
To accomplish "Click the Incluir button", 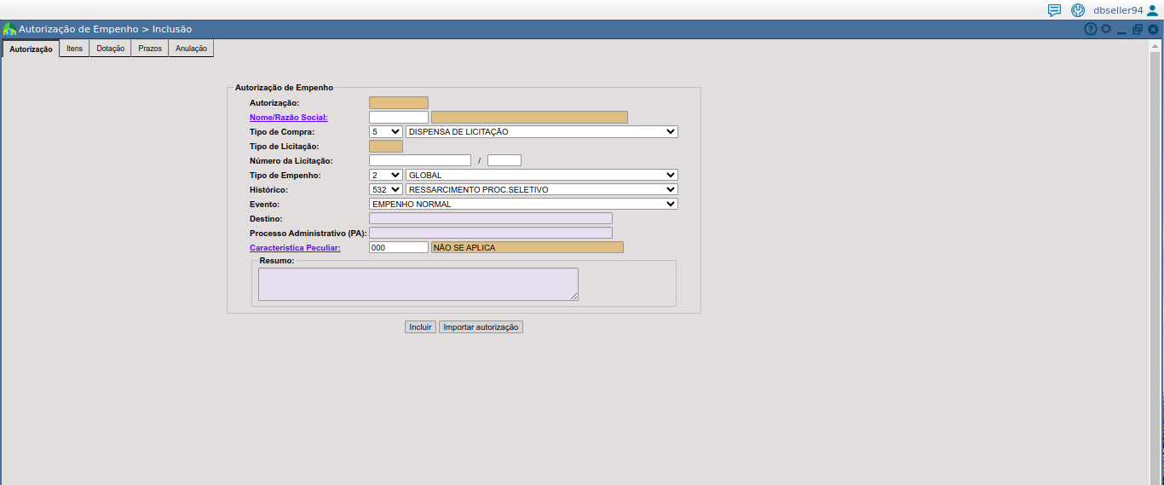I will [420, 327].
